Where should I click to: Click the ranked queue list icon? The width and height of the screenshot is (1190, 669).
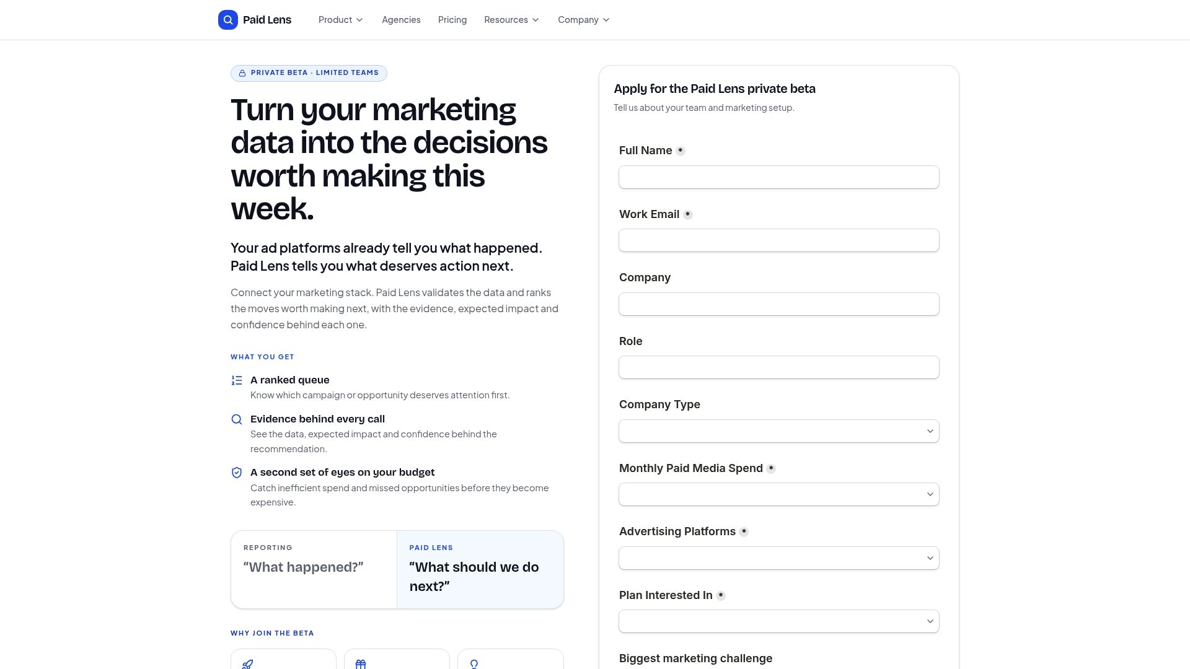[237, 380]
